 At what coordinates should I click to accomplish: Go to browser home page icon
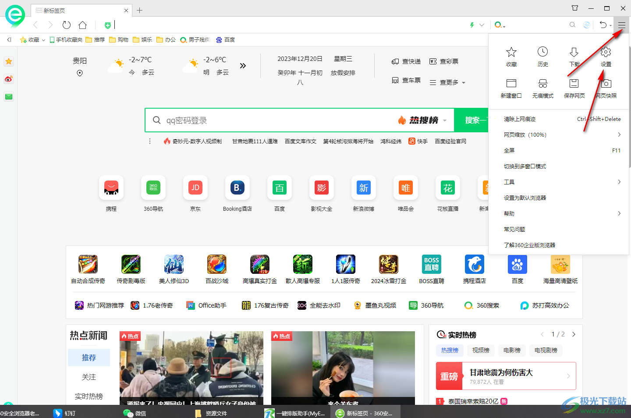(82, 25)
